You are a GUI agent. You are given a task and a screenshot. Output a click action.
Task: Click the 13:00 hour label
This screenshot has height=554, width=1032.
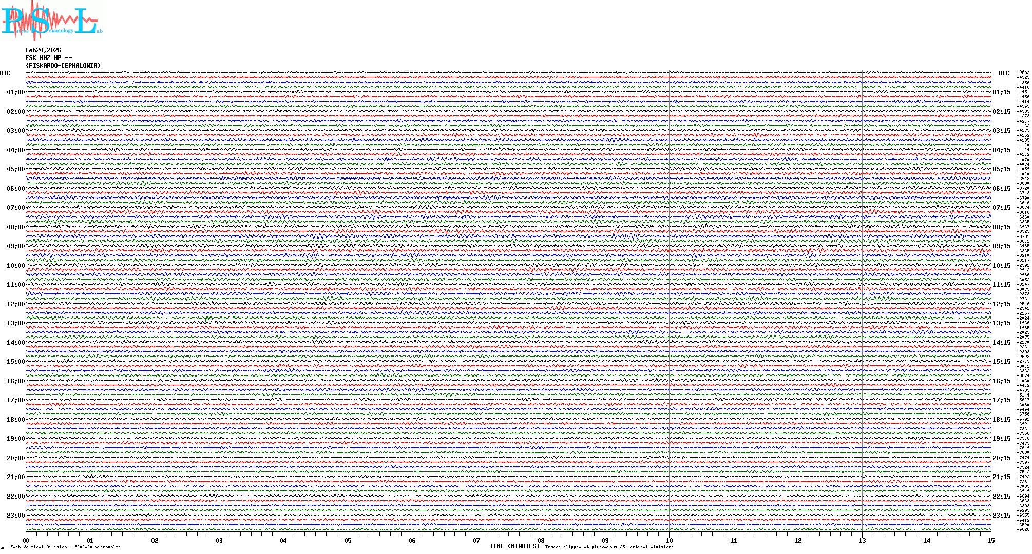tap(15, 323)
